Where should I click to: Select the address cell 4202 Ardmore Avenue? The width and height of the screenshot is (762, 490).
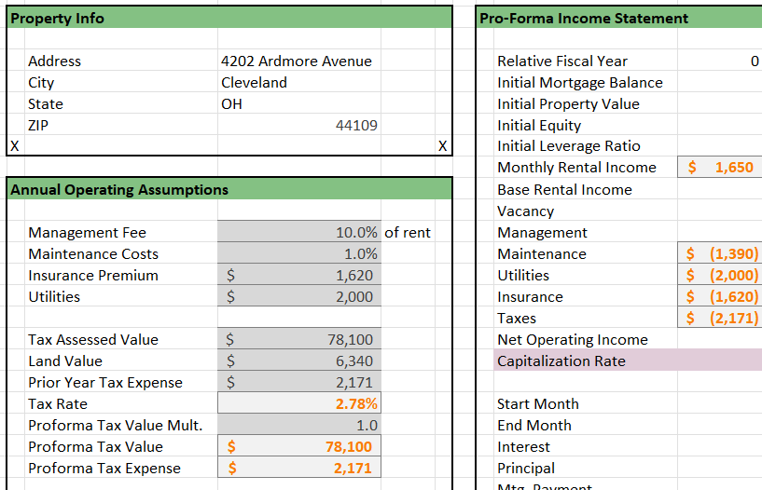[297, 61]
